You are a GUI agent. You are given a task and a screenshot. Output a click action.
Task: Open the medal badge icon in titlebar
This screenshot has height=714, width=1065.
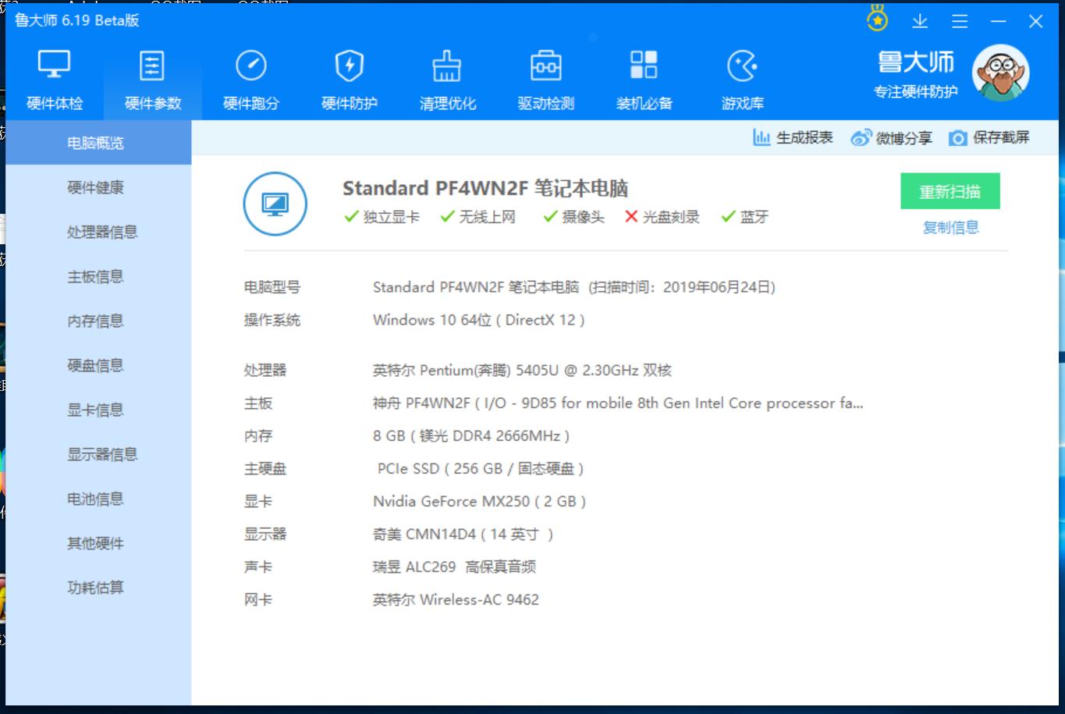click(877, 19)
